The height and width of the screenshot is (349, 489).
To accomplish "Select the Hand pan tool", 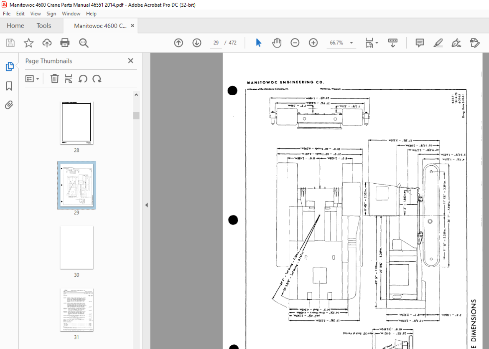I will tap(277, 43).
